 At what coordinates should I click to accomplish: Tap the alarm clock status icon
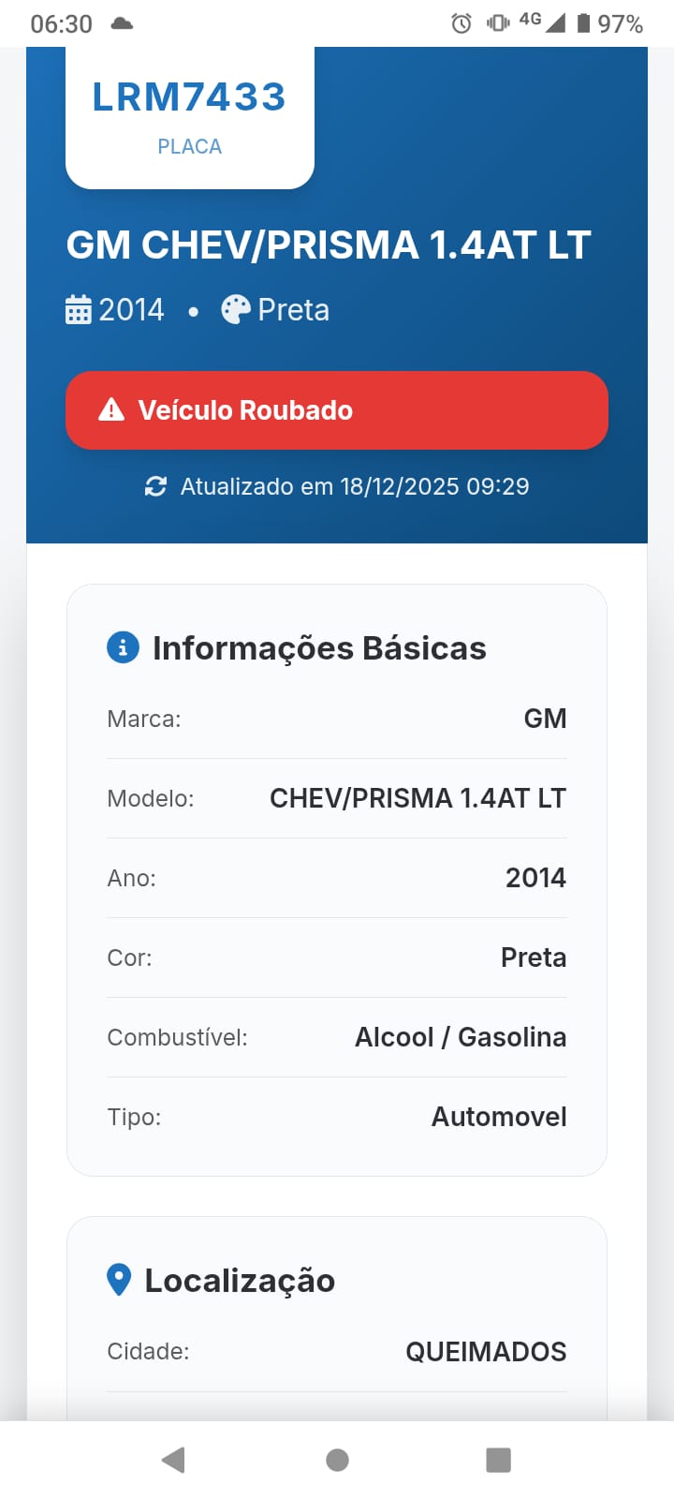461,23
